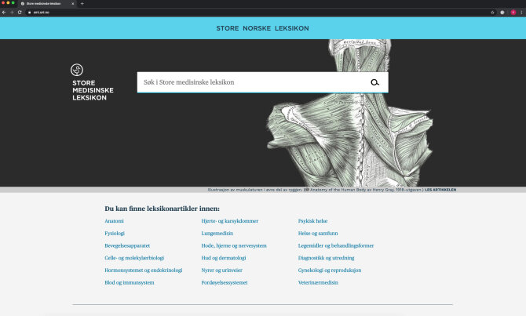Open the Anatomi category
This screenshot has height=316, width=526.
[114, 221]
